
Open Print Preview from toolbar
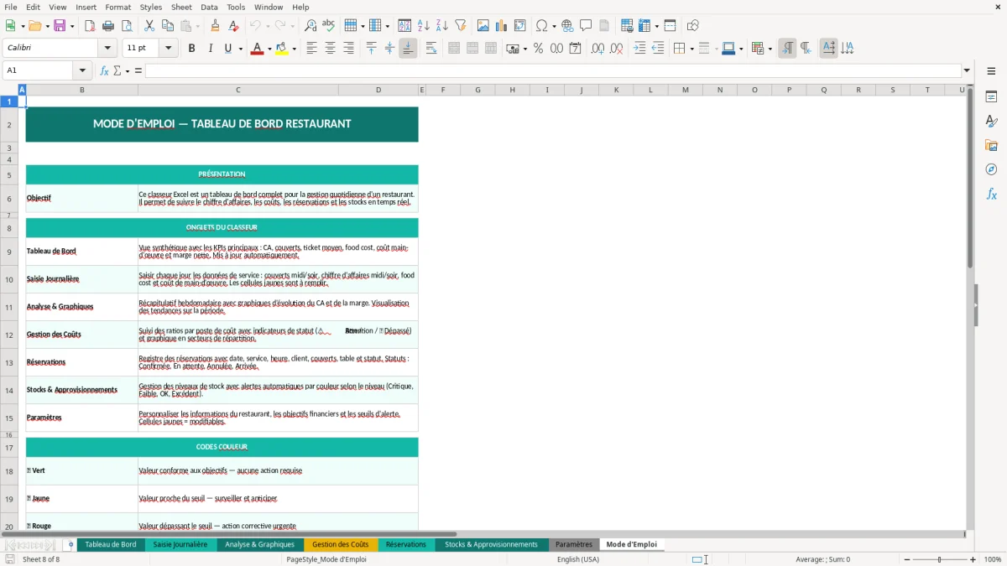(x=127, y=26)
